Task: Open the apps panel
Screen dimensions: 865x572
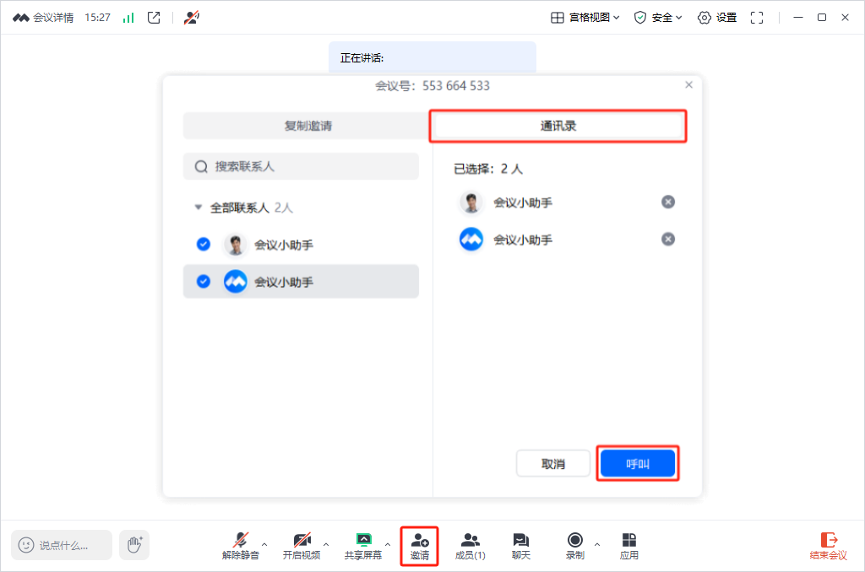Action: point(628,546)
